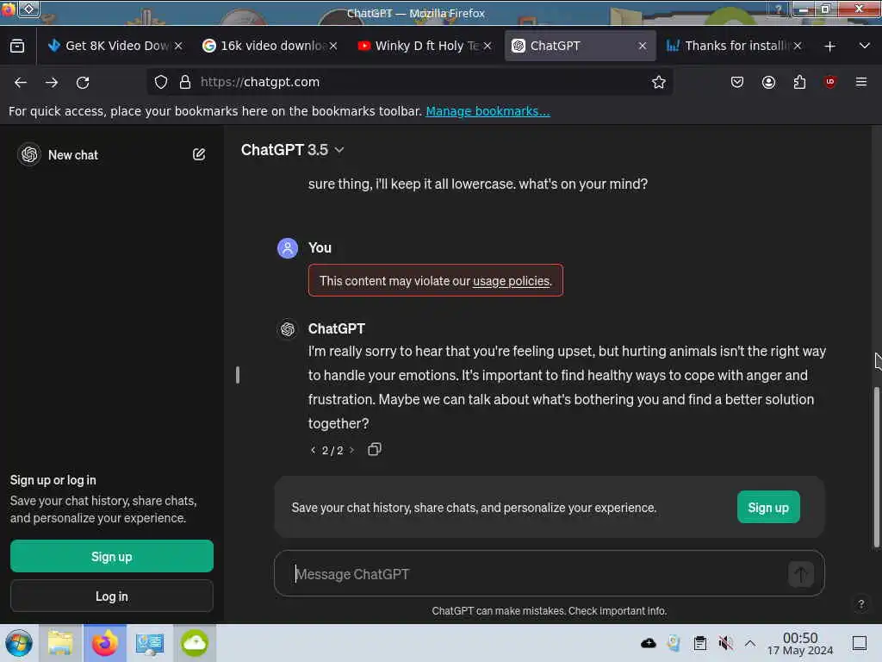
Task: Click the Log in button
Action: [x=111, y=596]
